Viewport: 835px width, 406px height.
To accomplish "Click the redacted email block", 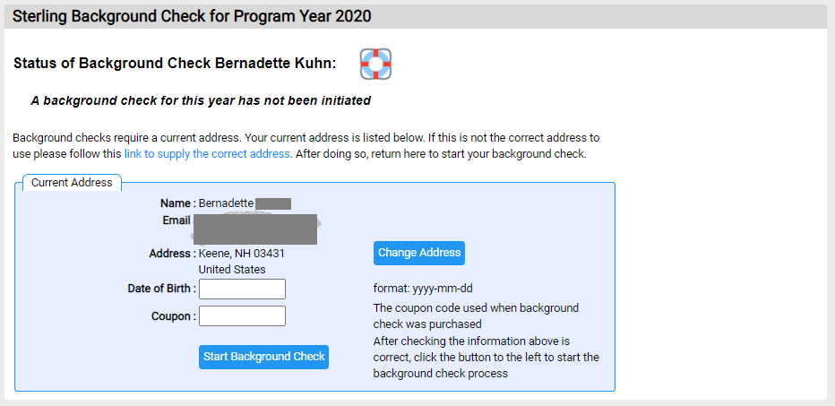I will tap(255, 229).
